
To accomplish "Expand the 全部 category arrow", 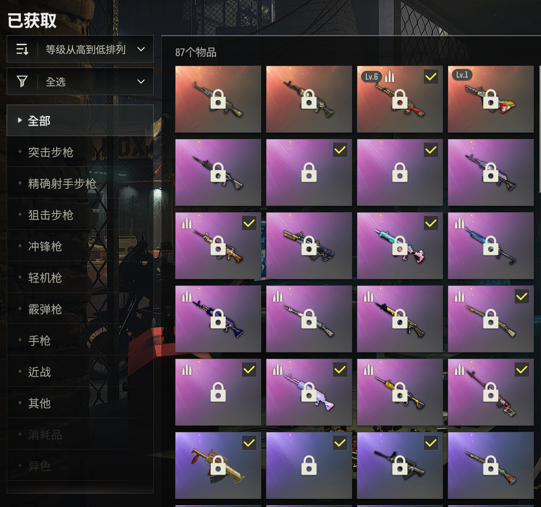I will [x=20, y=120].
